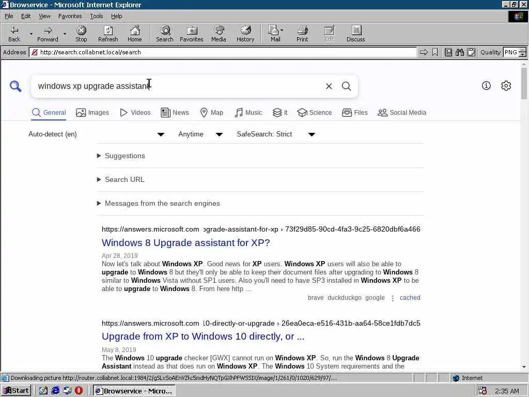The width and height of the screenshot is (529, 397).
Task: Open the Discuss toolbar button
Action: pos(355,34)
